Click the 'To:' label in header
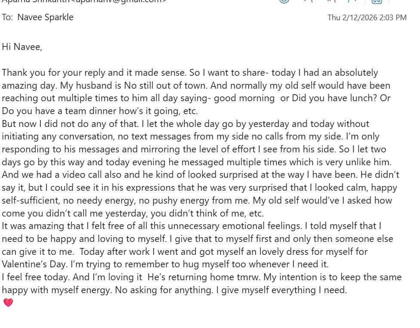 coord(7,17)
